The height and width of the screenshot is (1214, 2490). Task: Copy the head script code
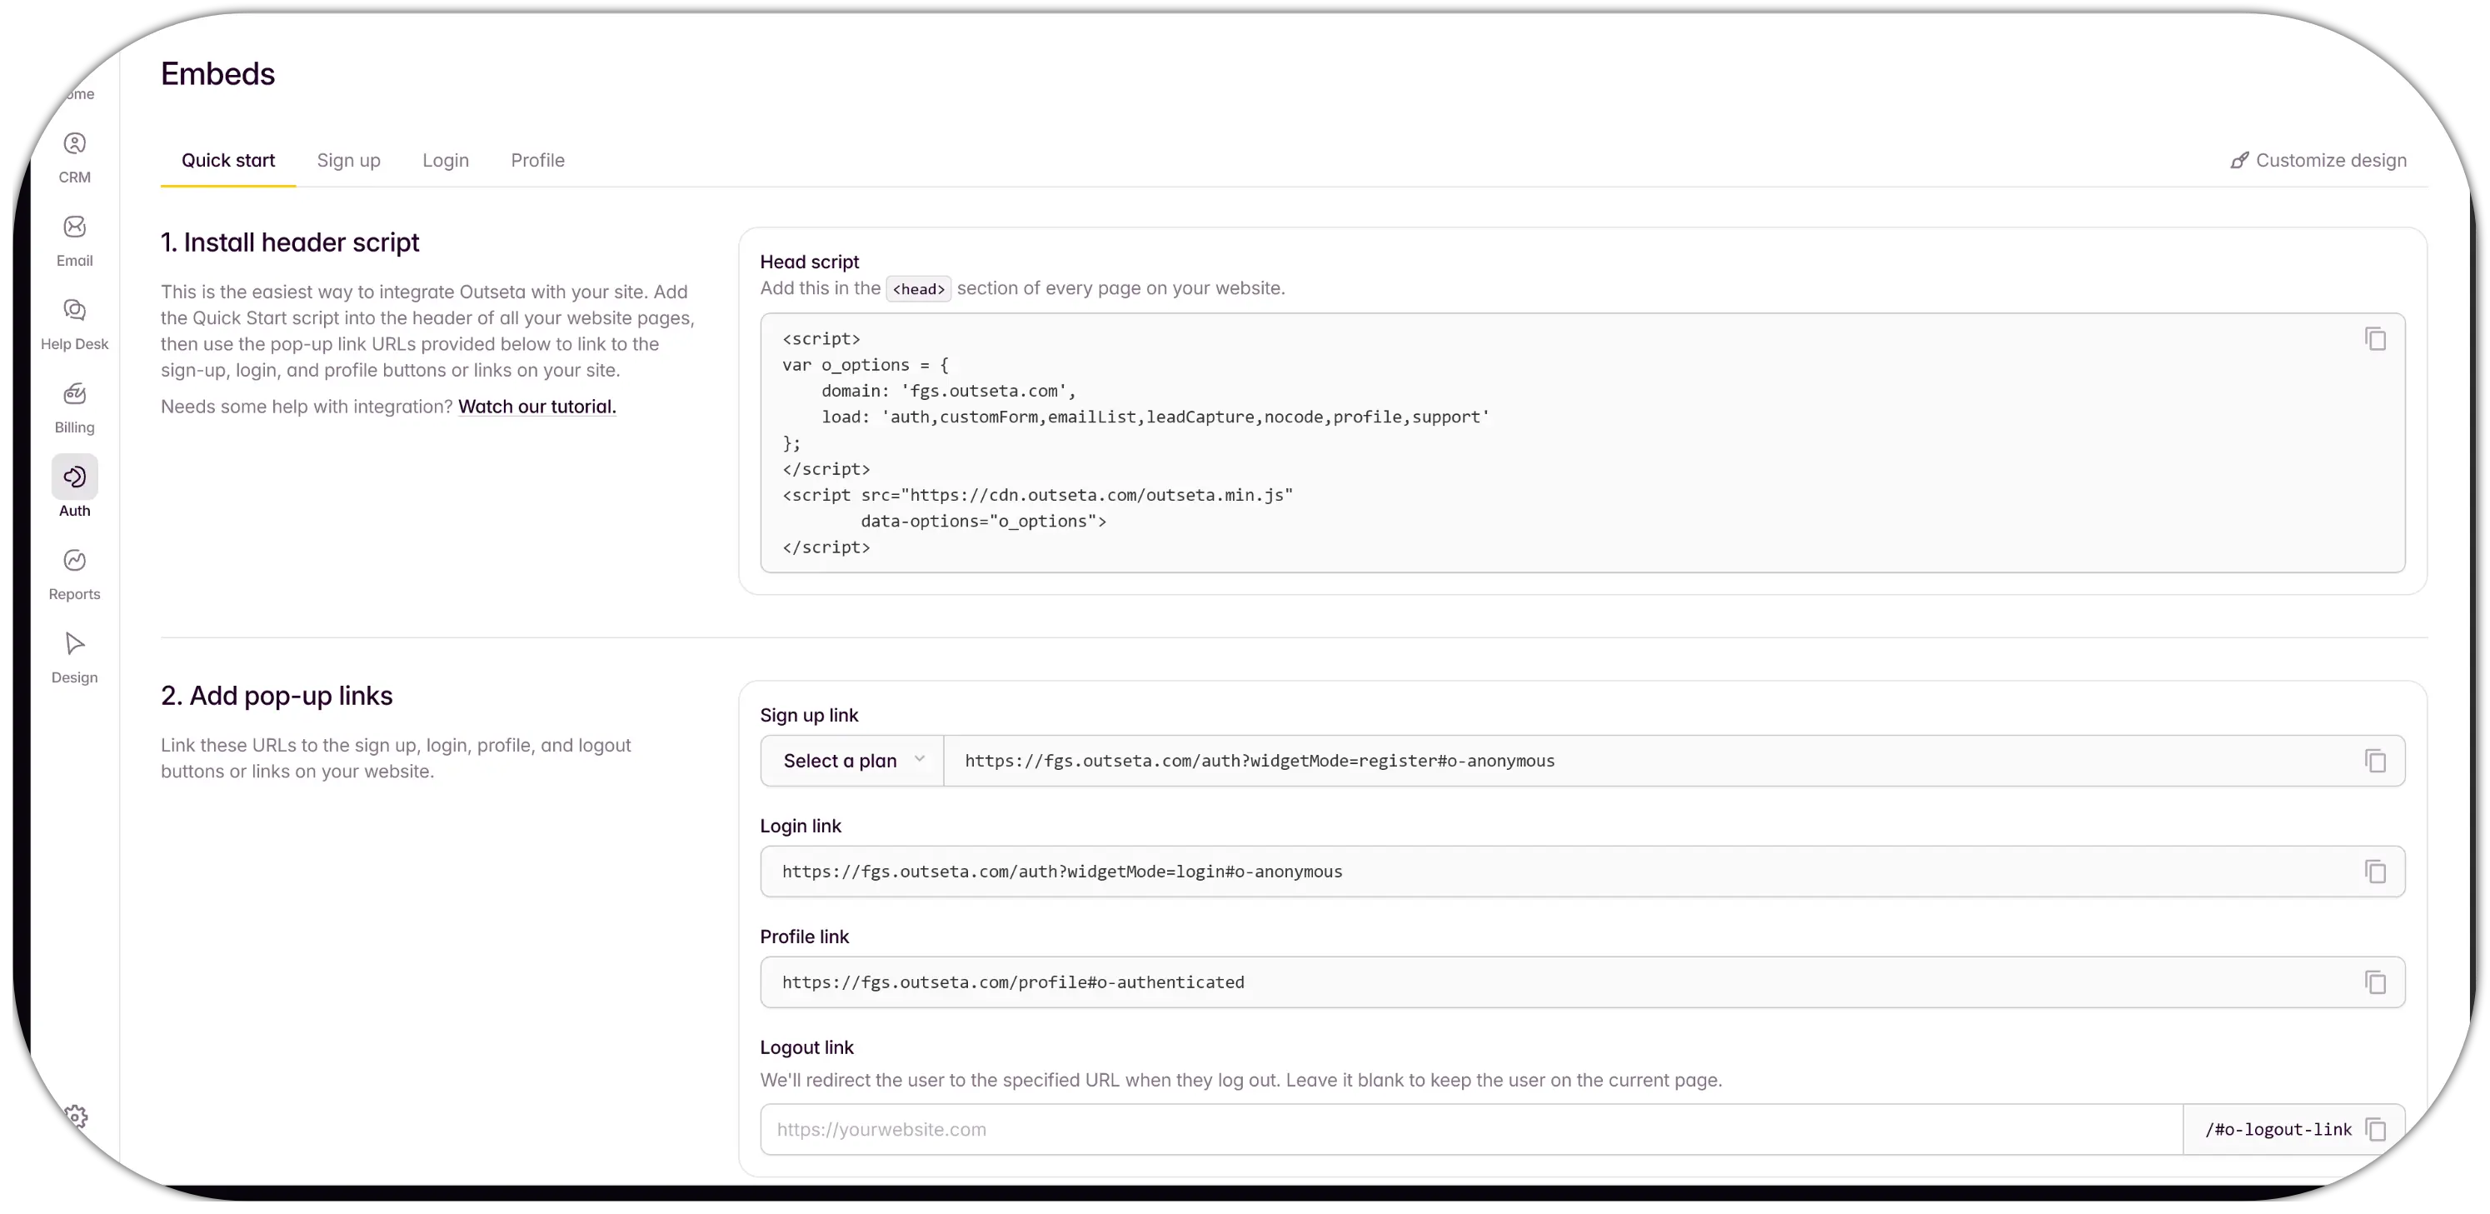click(x=2375, y=339)
